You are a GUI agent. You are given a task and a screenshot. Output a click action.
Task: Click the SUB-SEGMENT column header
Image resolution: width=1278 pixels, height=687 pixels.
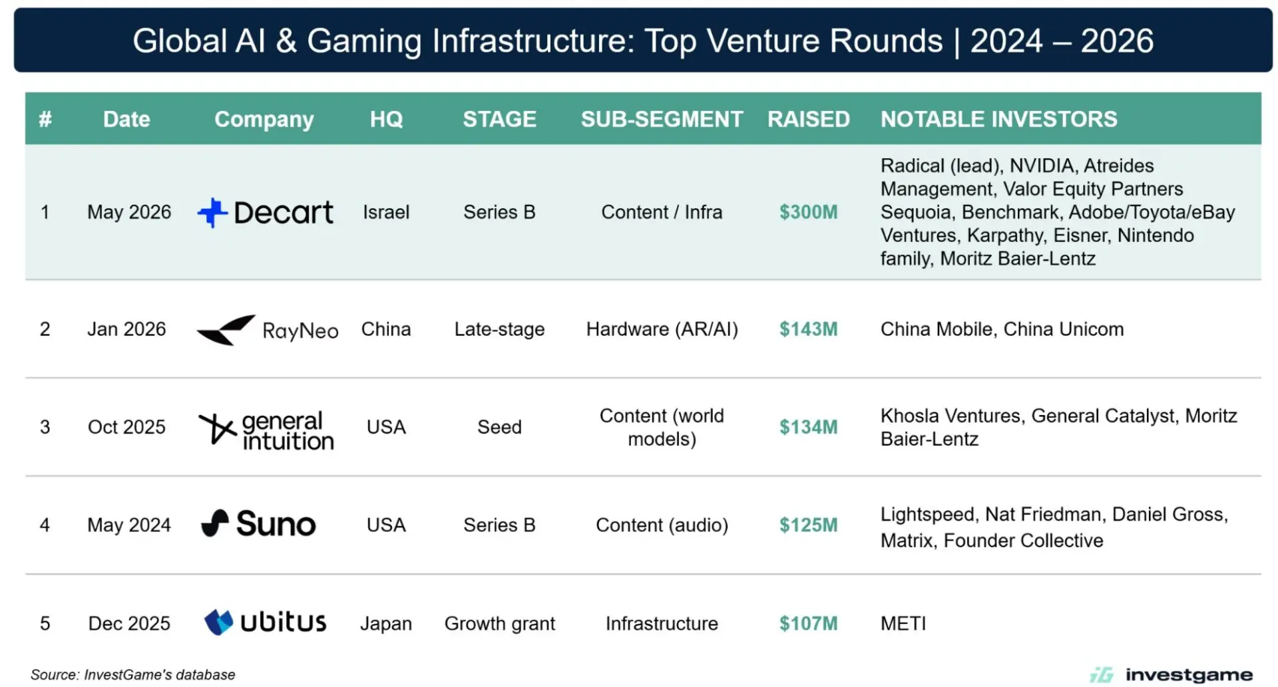point(662,119)
